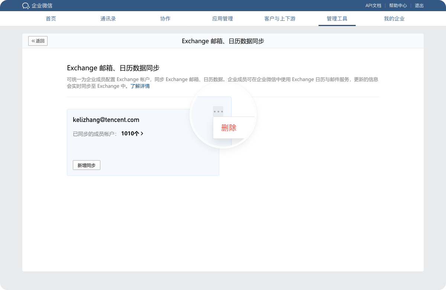Open the API文档 link
The width and height of the screenshot is (446, 290).
(x=374, y=6)
